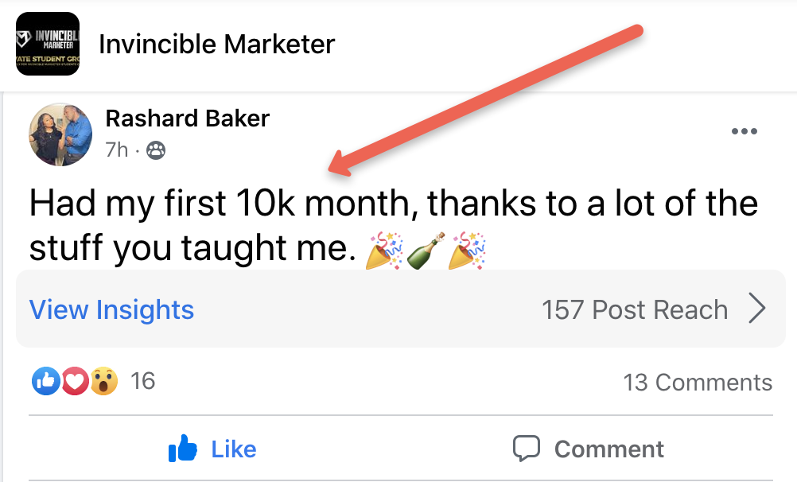The width and height of the screenshot is (797, 482).
Task: Open the three-dot post options menu
Action: point(745,131)
